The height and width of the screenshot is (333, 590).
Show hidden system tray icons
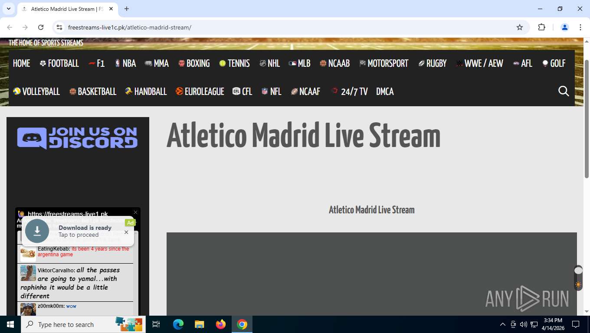(x=503, y=324)
